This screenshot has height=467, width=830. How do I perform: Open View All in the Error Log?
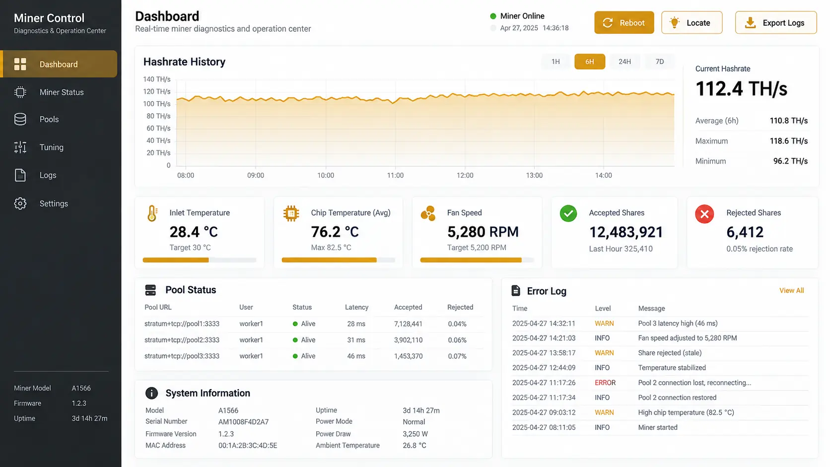791,290
